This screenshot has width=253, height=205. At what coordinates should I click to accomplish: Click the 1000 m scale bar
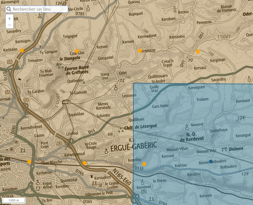click(14, 200)
